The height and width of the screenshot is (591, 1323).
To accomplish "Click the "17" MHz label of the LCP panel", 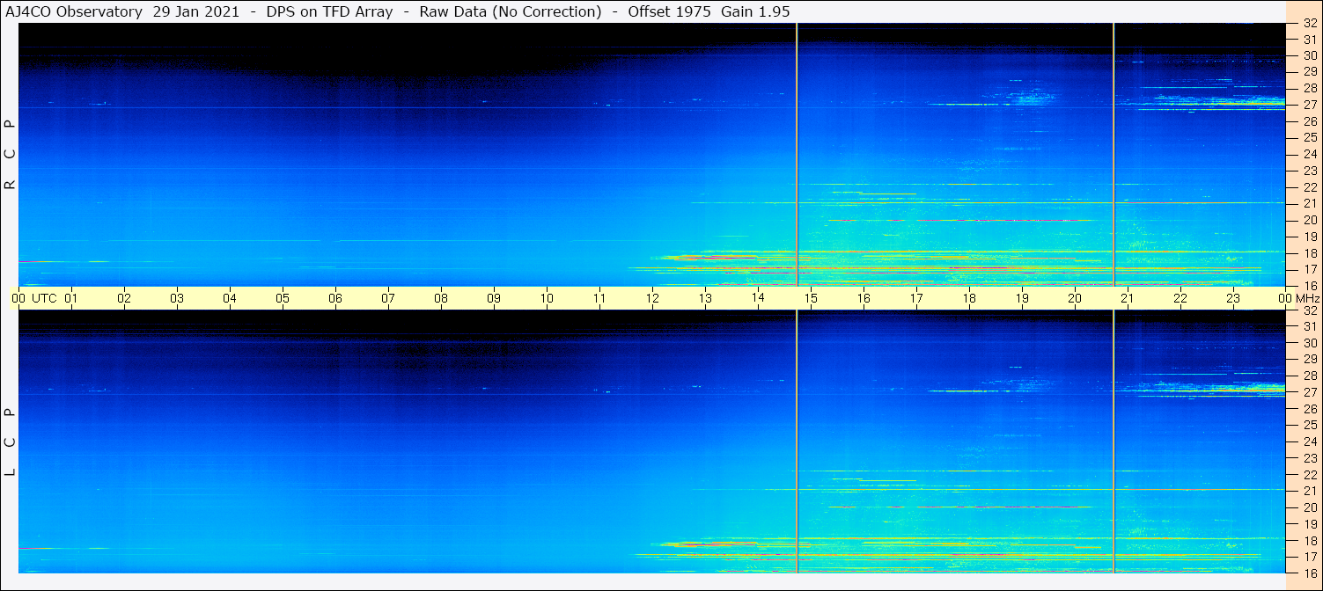I will (x=1310, y=557).
